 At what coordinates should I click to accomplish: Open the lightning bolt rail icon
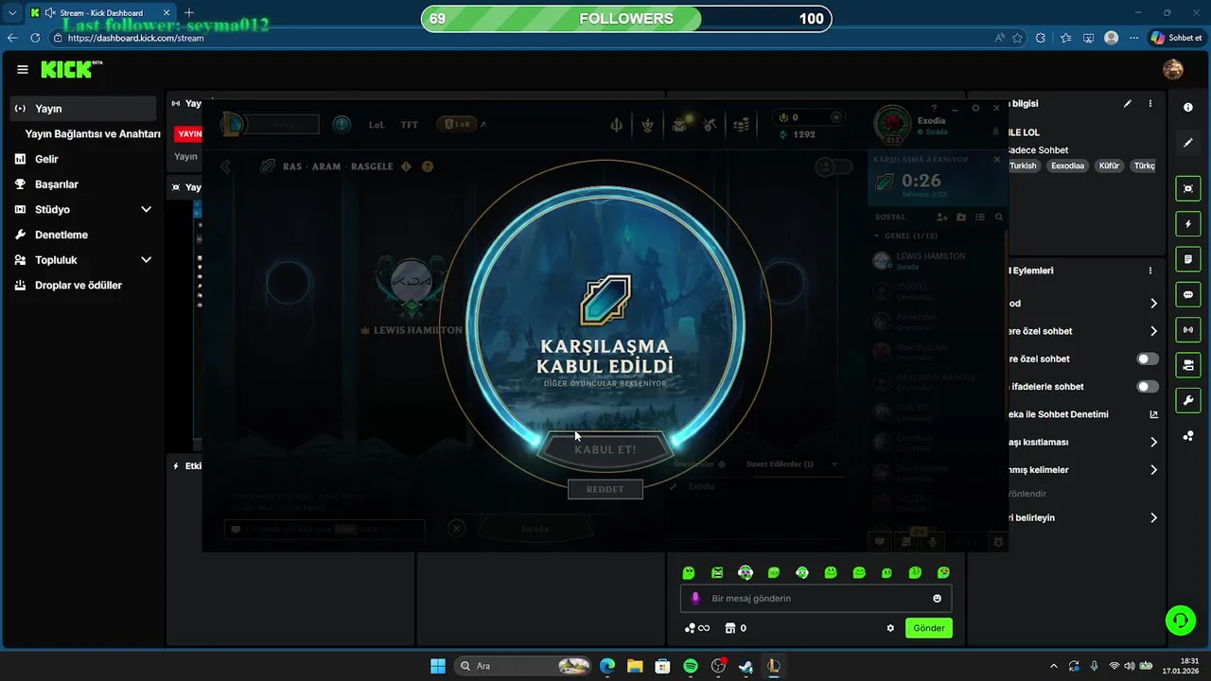pos(1188,224)
